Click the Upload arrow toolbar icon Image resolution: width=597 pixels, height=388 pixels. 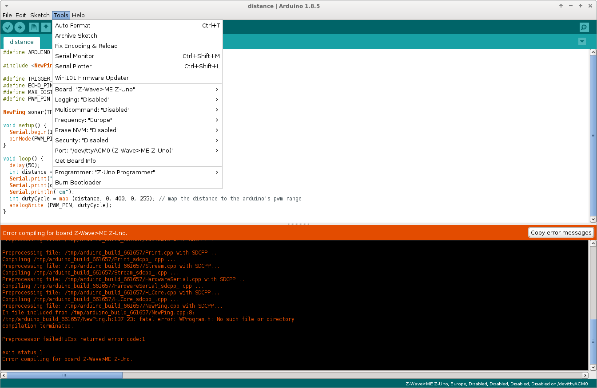pos(20,27)
